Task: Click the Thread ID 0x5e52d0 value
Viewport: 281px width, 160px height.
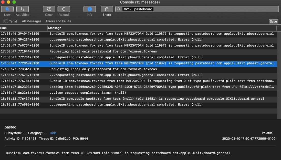Action: pos(63,139)
